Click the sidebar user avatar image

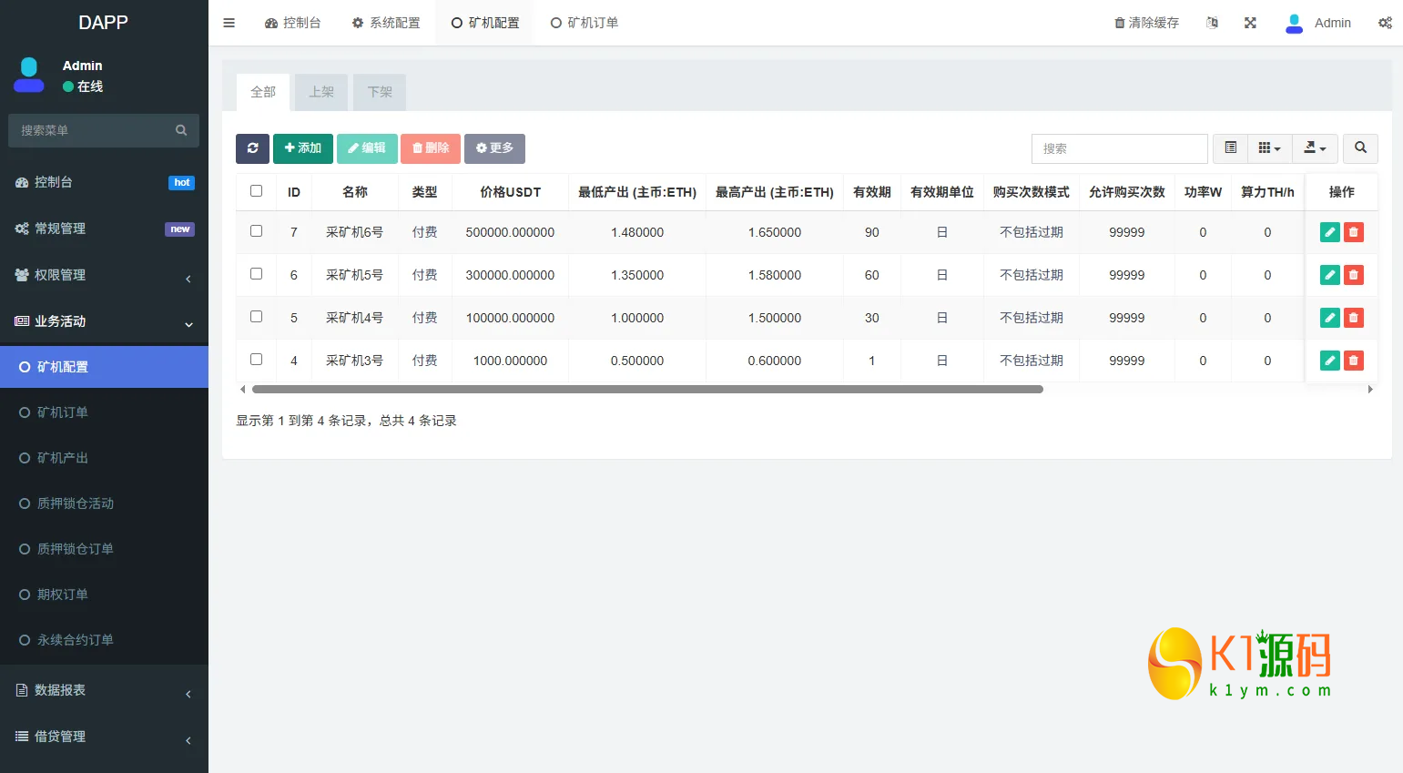click(29, 75)
